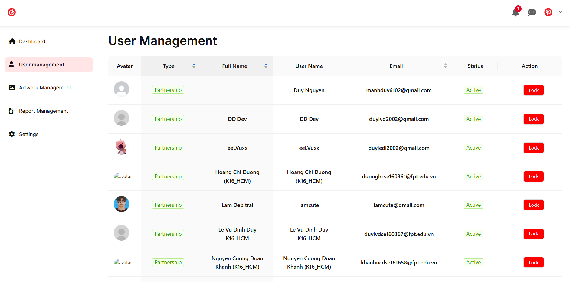Open the notifications bell

tap(516, 12)
